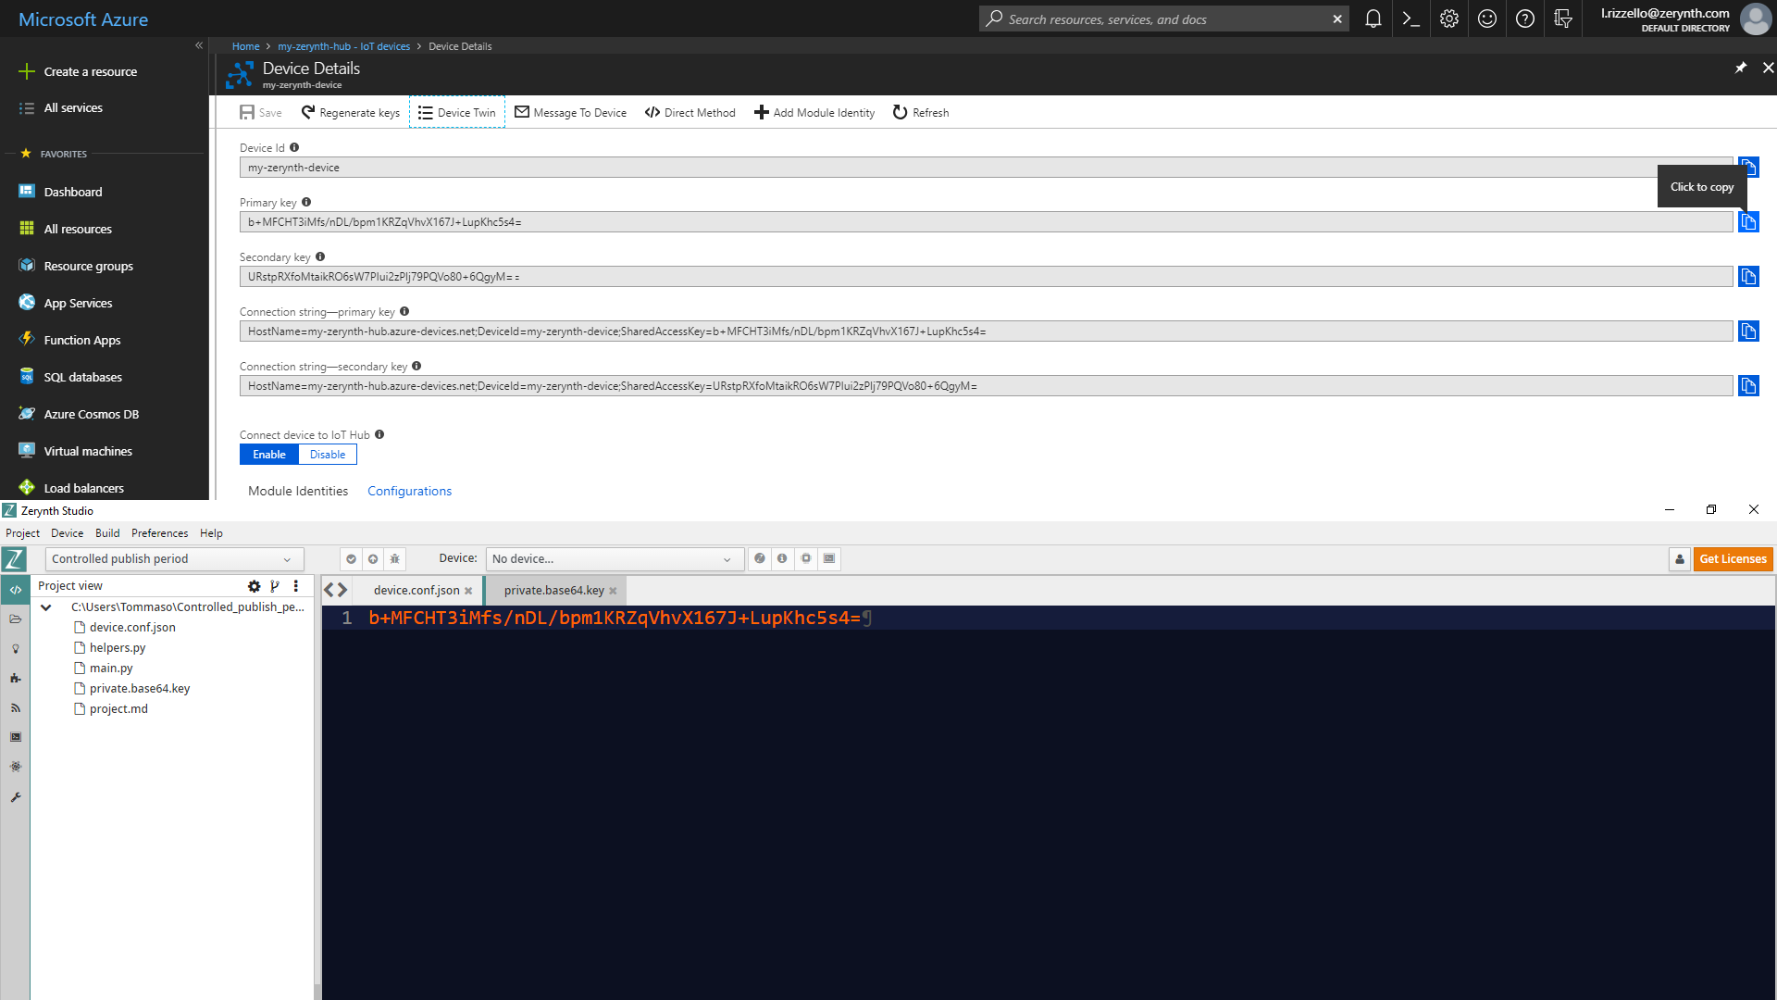Collapse the project folder tree
This screenshot has height=1000, width=1777.
46,606
